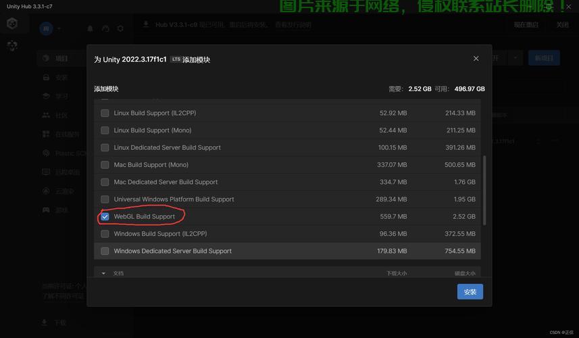Click the 754.55 MB disk size
Viewport: 579px width, 338px height.
coord(460,251)
